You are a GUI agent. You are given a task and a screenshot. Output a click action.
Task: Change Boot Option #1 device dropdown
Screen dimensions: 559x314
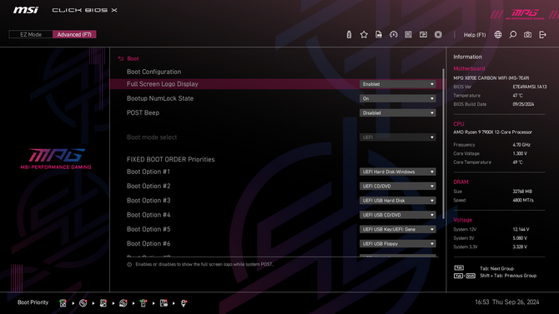397,172
